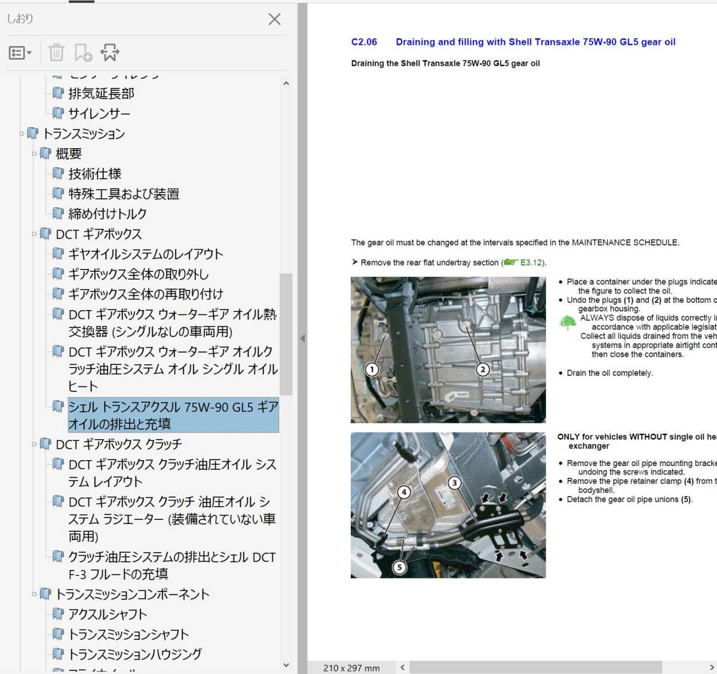
Task: Click the bookmark panel scroll down arrow
Action: [286, 665]
